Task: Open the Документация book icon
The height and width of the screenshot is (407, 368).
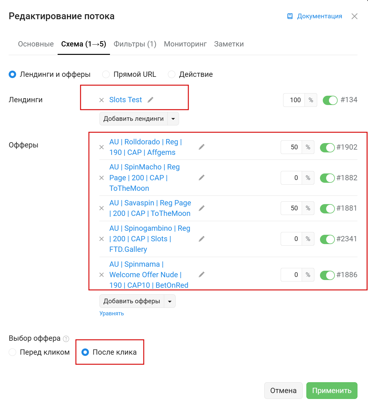Action: 290,16
